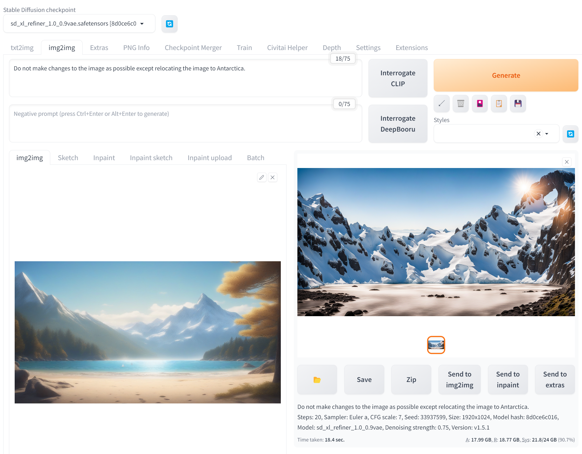This screenshot has width=582, height=454.
Task: Send the result to extras
Action: pos(555,380)
